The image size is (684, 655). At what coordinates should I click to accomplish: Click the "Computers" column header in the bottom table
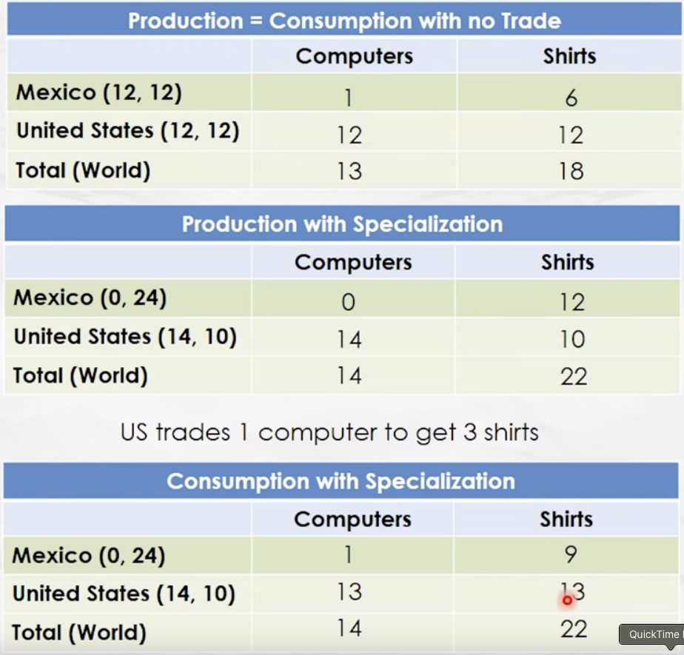pyautogui.click(x=352, y=519)
